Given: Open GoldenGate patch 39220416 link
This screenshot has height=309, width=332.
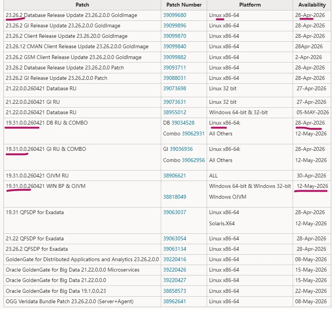Looking at the screenshot, I should tap(174, 260).
